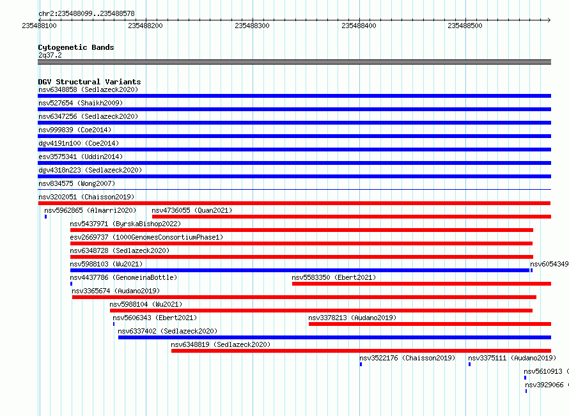Image resolution: width=569 pixels, height=416 pixels.
Task: Click the gray 2q37.2 cytogenetic band bar
Action: [294, 62]
